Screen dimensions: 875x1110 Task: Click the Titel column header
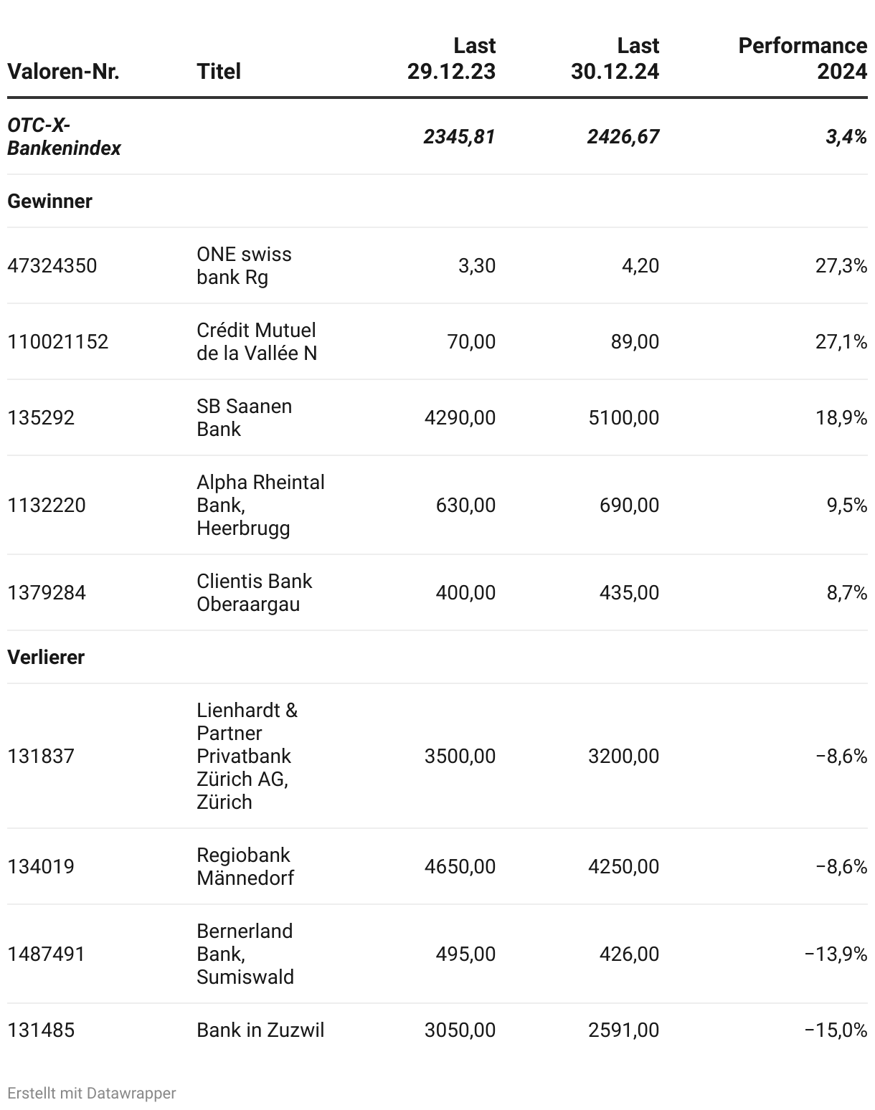point(219,72)
